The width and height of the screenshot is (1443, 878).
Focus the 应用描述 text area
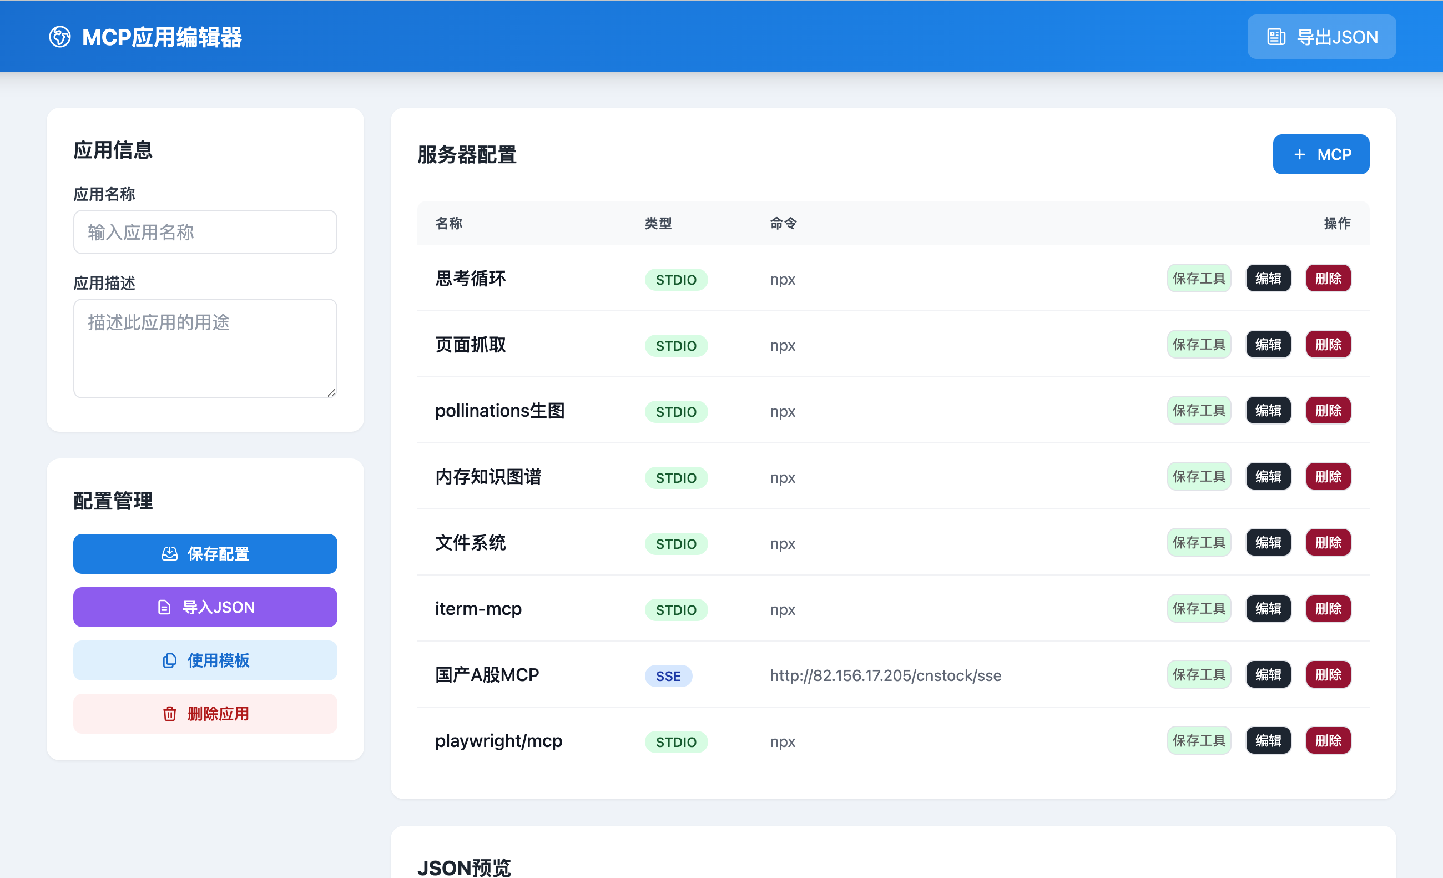coord(205,349)
